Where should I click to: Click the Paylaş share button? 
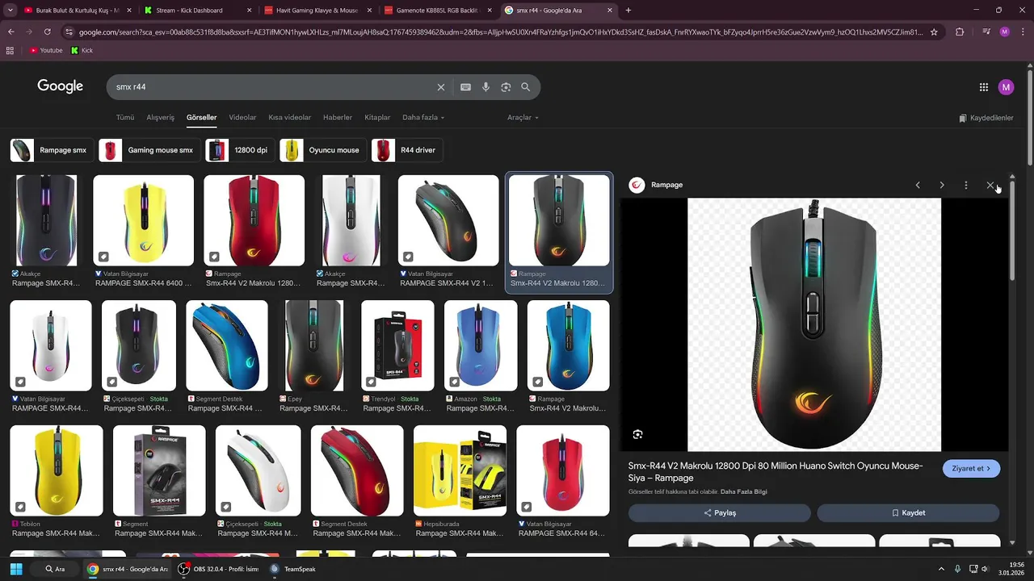720,513
